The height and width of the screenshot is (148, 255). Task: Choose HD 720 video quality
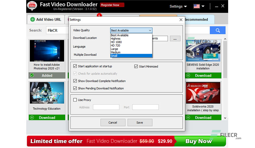point(131,46)
